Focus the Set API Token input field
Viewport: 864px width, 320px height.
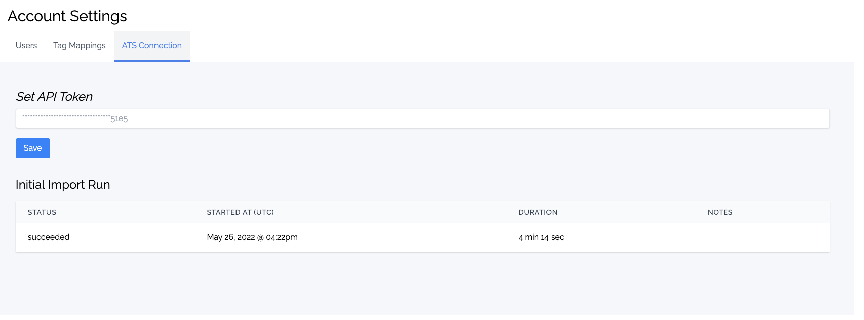422,118
